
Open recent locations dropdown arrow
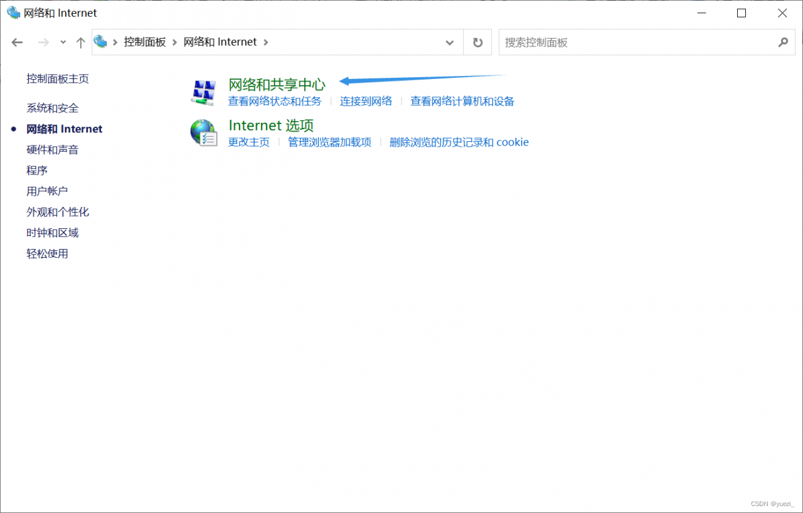pos(63,43)
